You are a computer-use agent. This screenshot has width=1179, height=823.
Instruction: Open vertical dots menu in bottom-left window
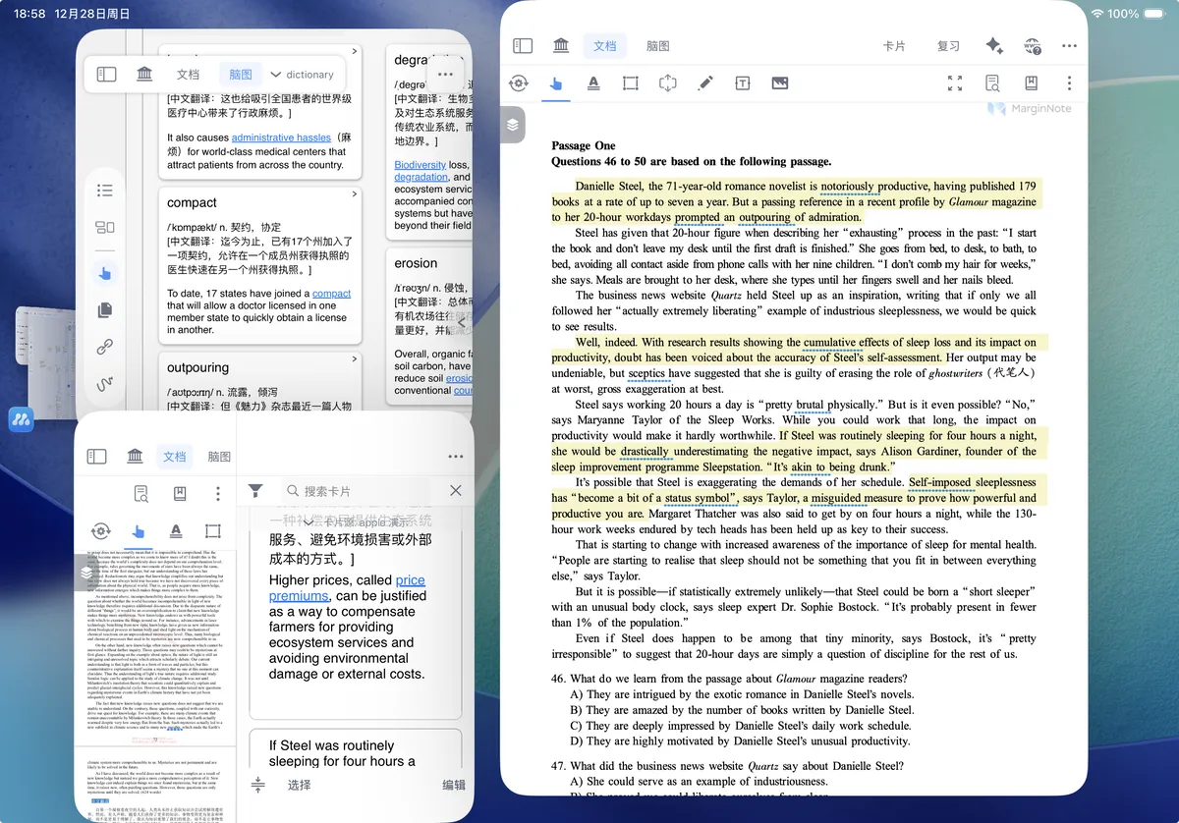(x=218, y=493)
